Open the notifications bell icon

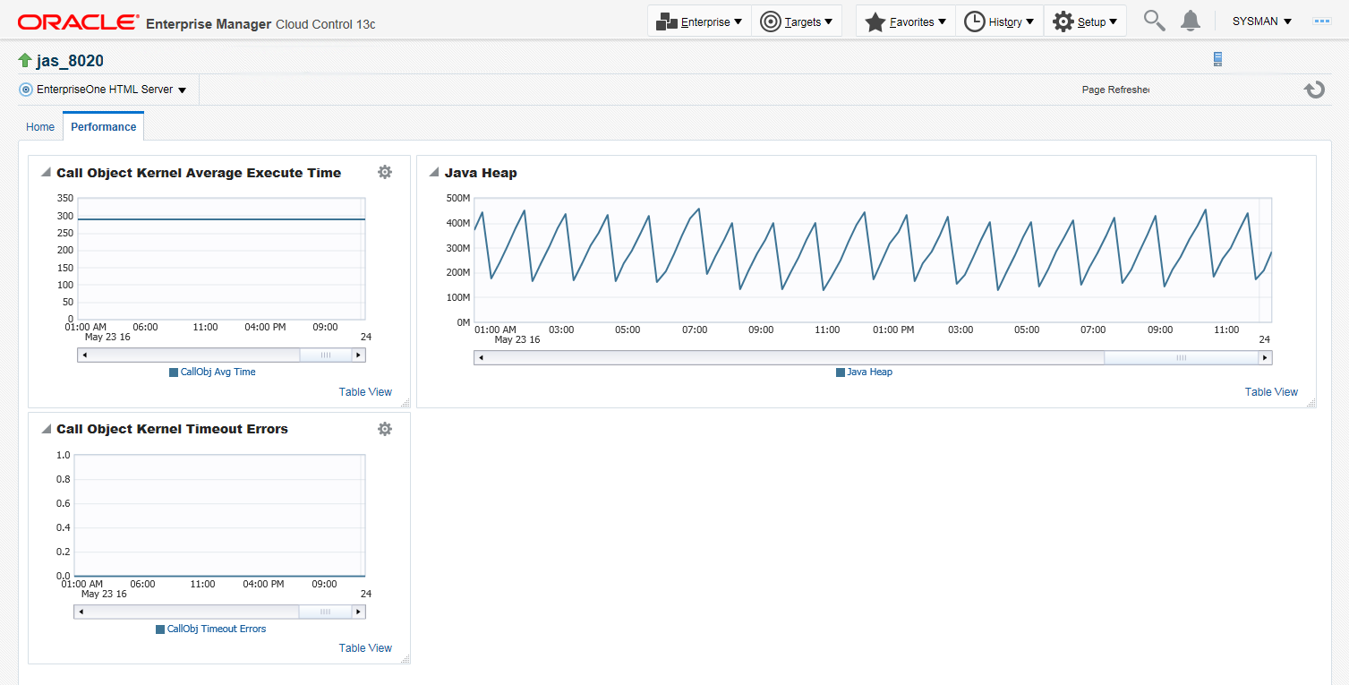coord(1190,21)
